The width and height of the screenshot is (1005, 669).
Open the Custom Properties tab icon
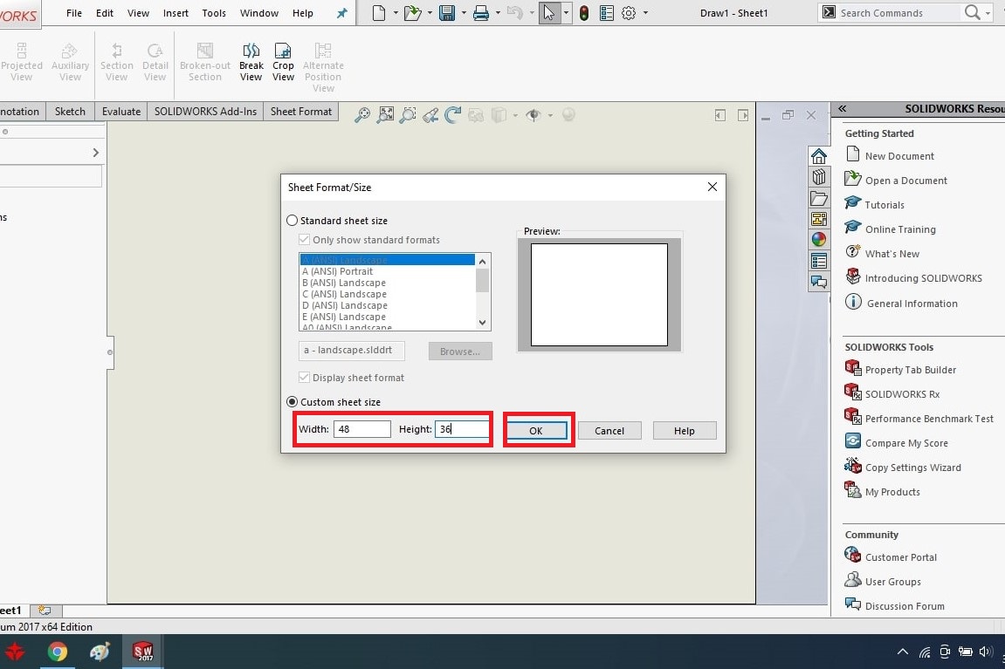818,261
